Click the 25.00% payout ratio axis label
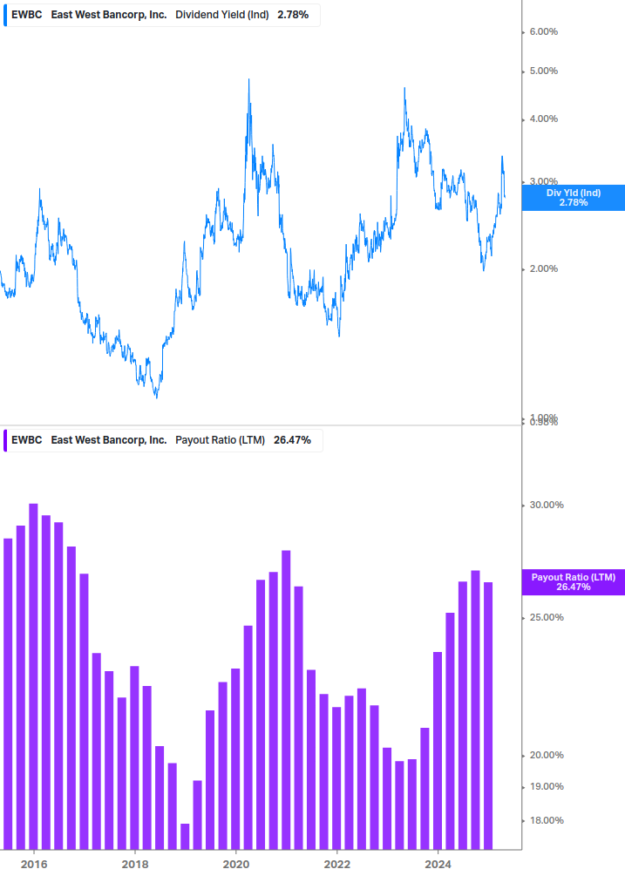 pyautogui.click(x=547, y=617)
